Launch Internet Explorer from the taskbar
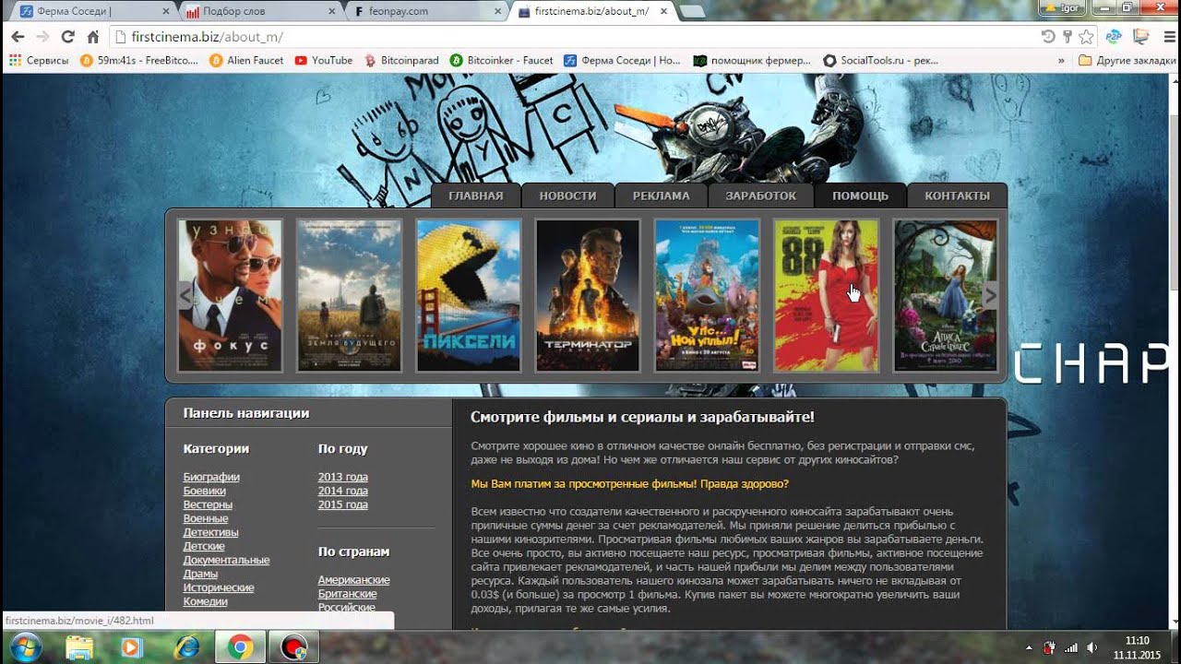The width and height of the screenshot is (1181, 664). 185,647
